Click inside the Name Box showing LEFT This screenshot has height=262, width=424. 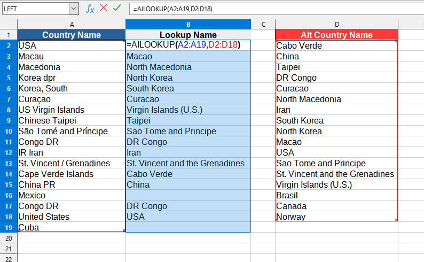[x=35, y=9]
